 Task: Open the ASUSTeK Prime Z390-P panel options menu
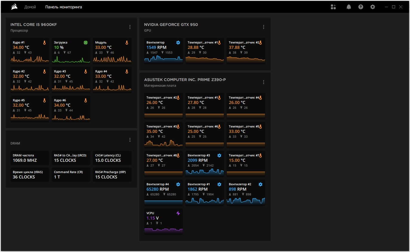pyautogui.click(x=263, y=82)
